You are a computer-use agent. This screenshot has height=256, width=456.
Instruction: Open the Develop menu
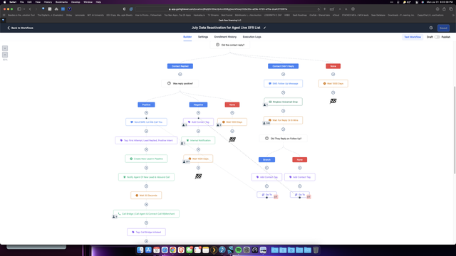click(76, 2)
